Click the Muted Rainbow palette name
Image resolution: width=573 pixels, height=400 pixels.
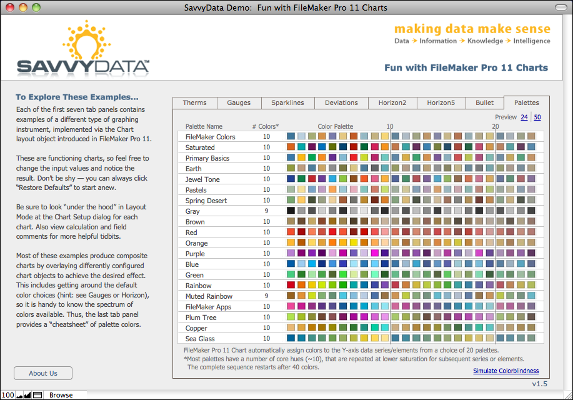coord(209,296)
